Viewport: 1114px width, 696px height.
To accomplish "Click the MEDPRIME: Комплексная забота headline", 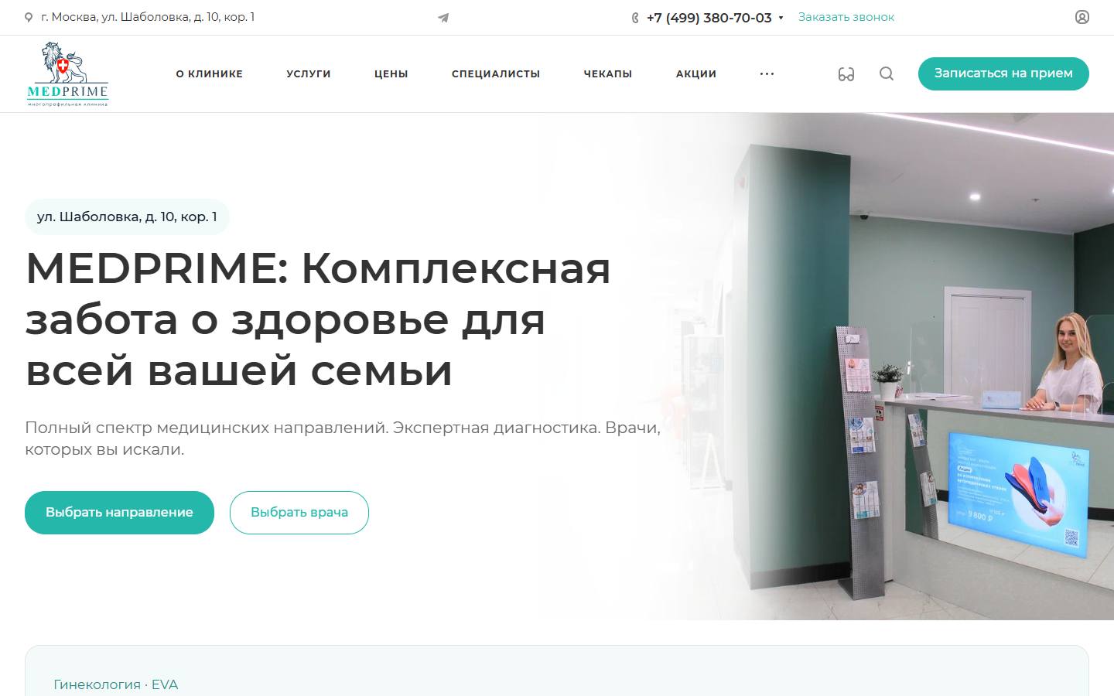I will pyautogui.click(x=318, y=319).
